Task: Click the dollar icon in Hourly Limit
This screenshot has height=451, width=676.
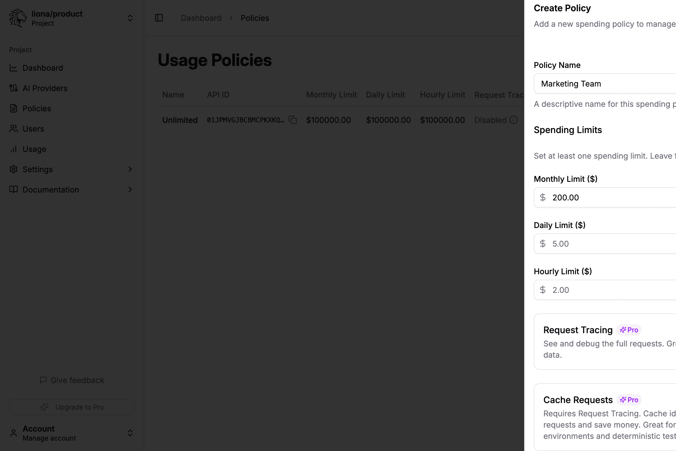Action: click(543, 290)
